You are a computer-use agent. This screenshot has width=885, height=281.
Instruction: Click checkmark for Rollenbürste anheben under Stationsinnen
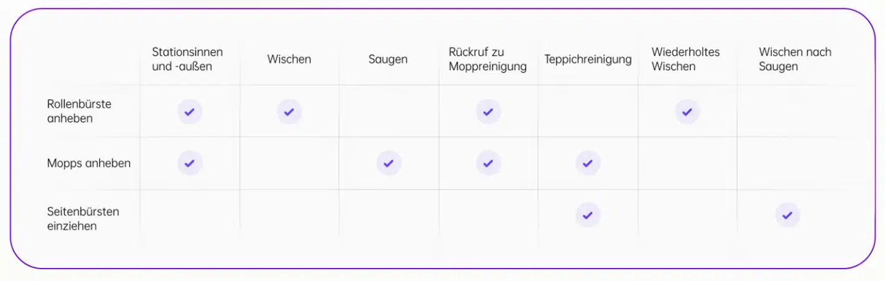(x=190, y=112)
